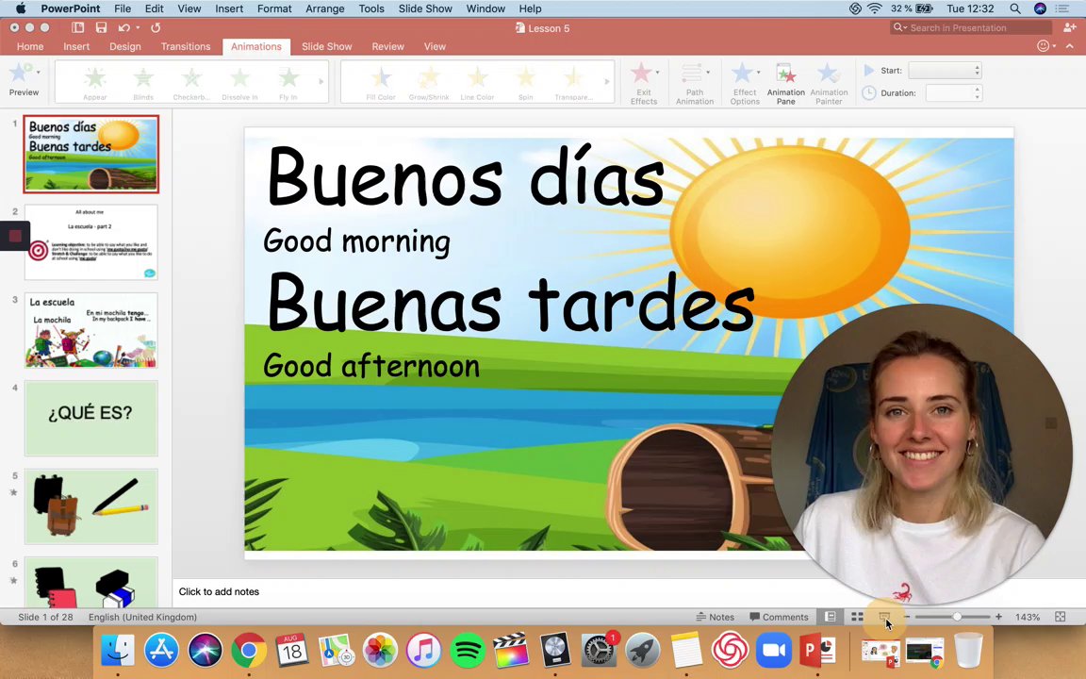Open the Tools menu in menu bar
The width and height of the screenshot is (1086, 679).
[371, 8]
